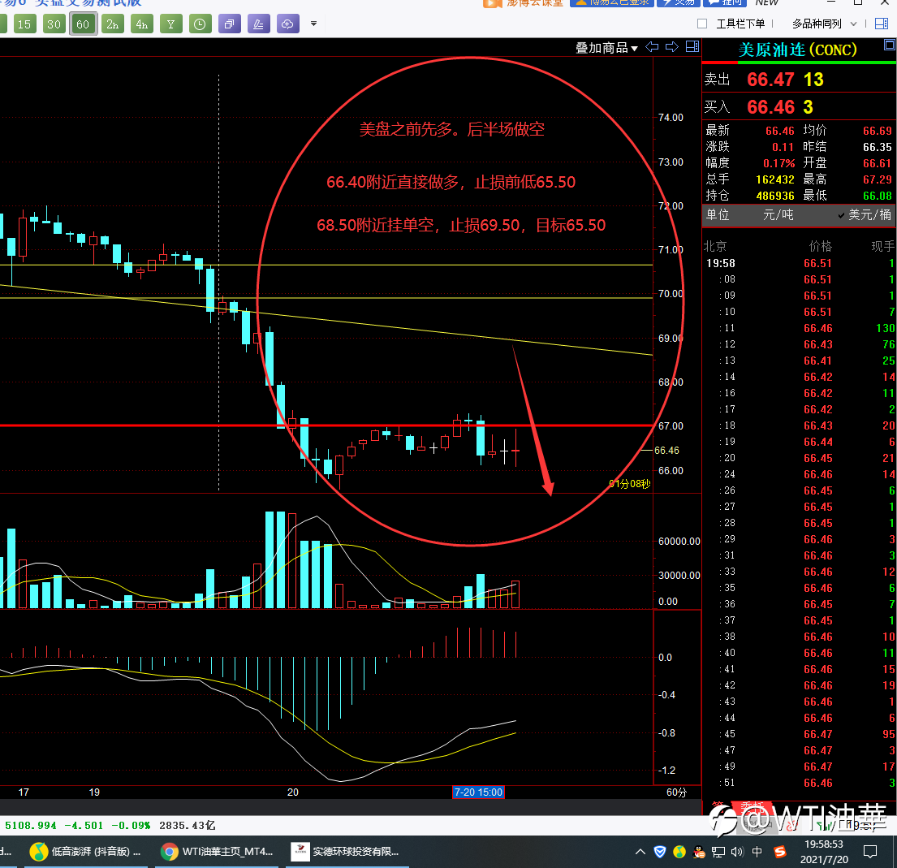Click the volume speaker tray icon

pos(737,852)
